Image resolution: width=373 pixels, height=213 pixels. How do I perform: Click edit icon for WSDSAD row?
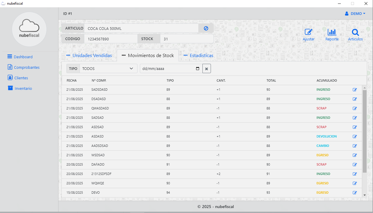click(x=355, y=155)
